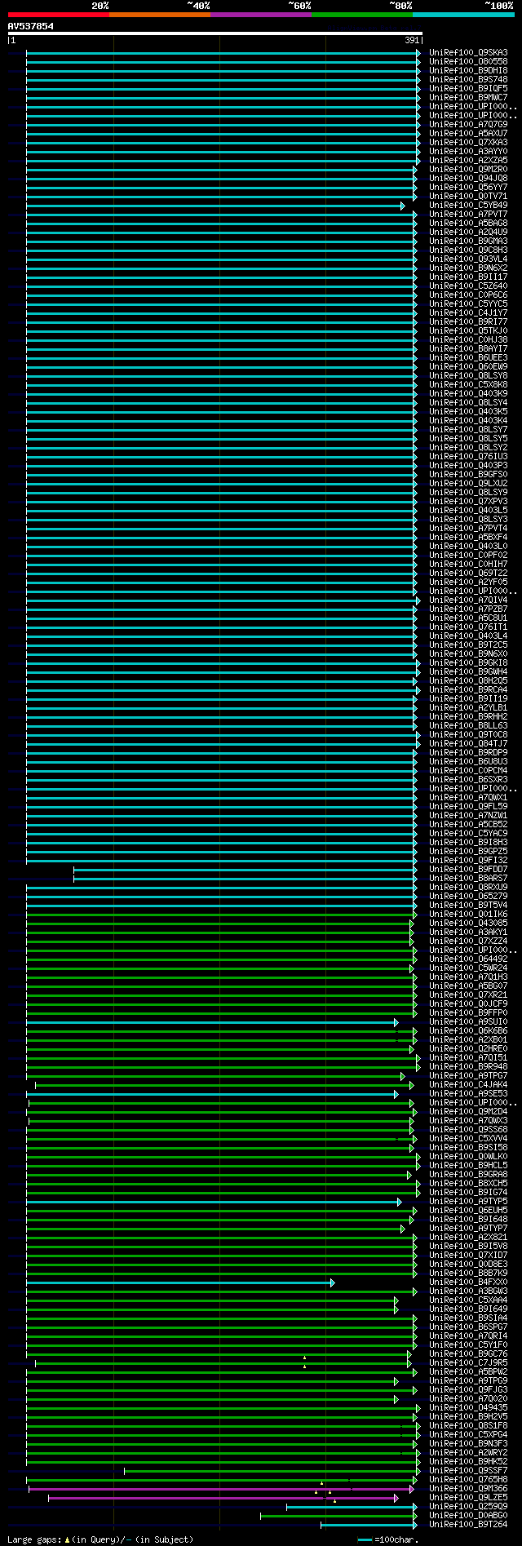The height and width of the screenshot is (1546, 522).
Task: Select hit label UniRef100_A9TYP5
Action: tap(468, 1202)
